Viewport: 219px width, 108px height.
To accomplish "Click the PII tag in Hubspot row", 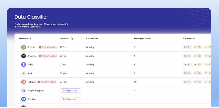I will tap(187, 82).
